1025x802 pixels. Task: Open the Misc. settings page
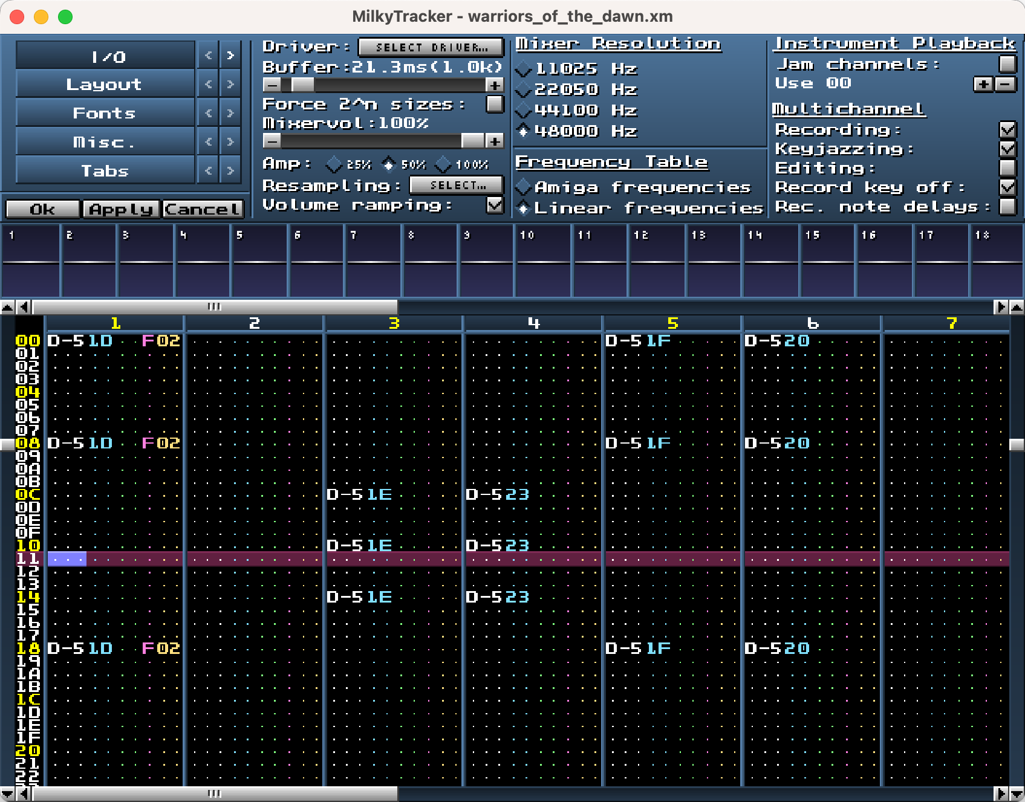tap(105, 142)
